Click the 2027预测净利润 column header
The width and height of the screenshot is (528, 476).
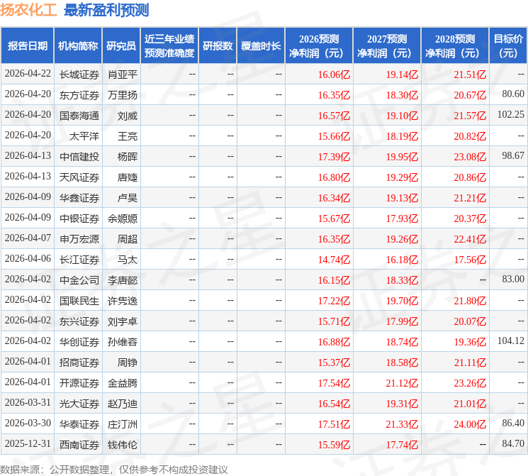387,46
